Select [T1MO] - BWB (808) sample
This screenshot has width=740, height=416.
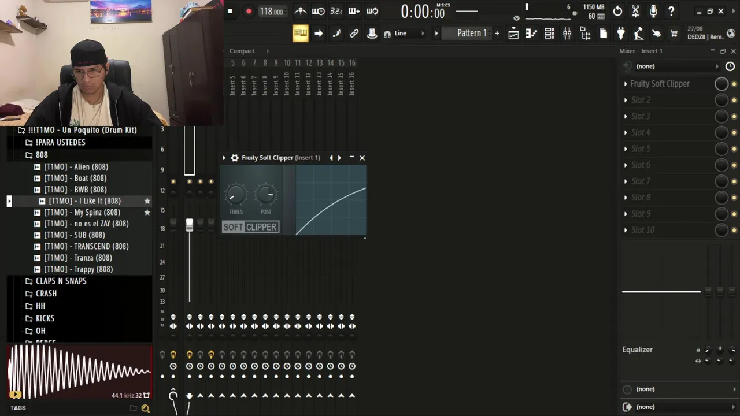click(x=75, y=190)
